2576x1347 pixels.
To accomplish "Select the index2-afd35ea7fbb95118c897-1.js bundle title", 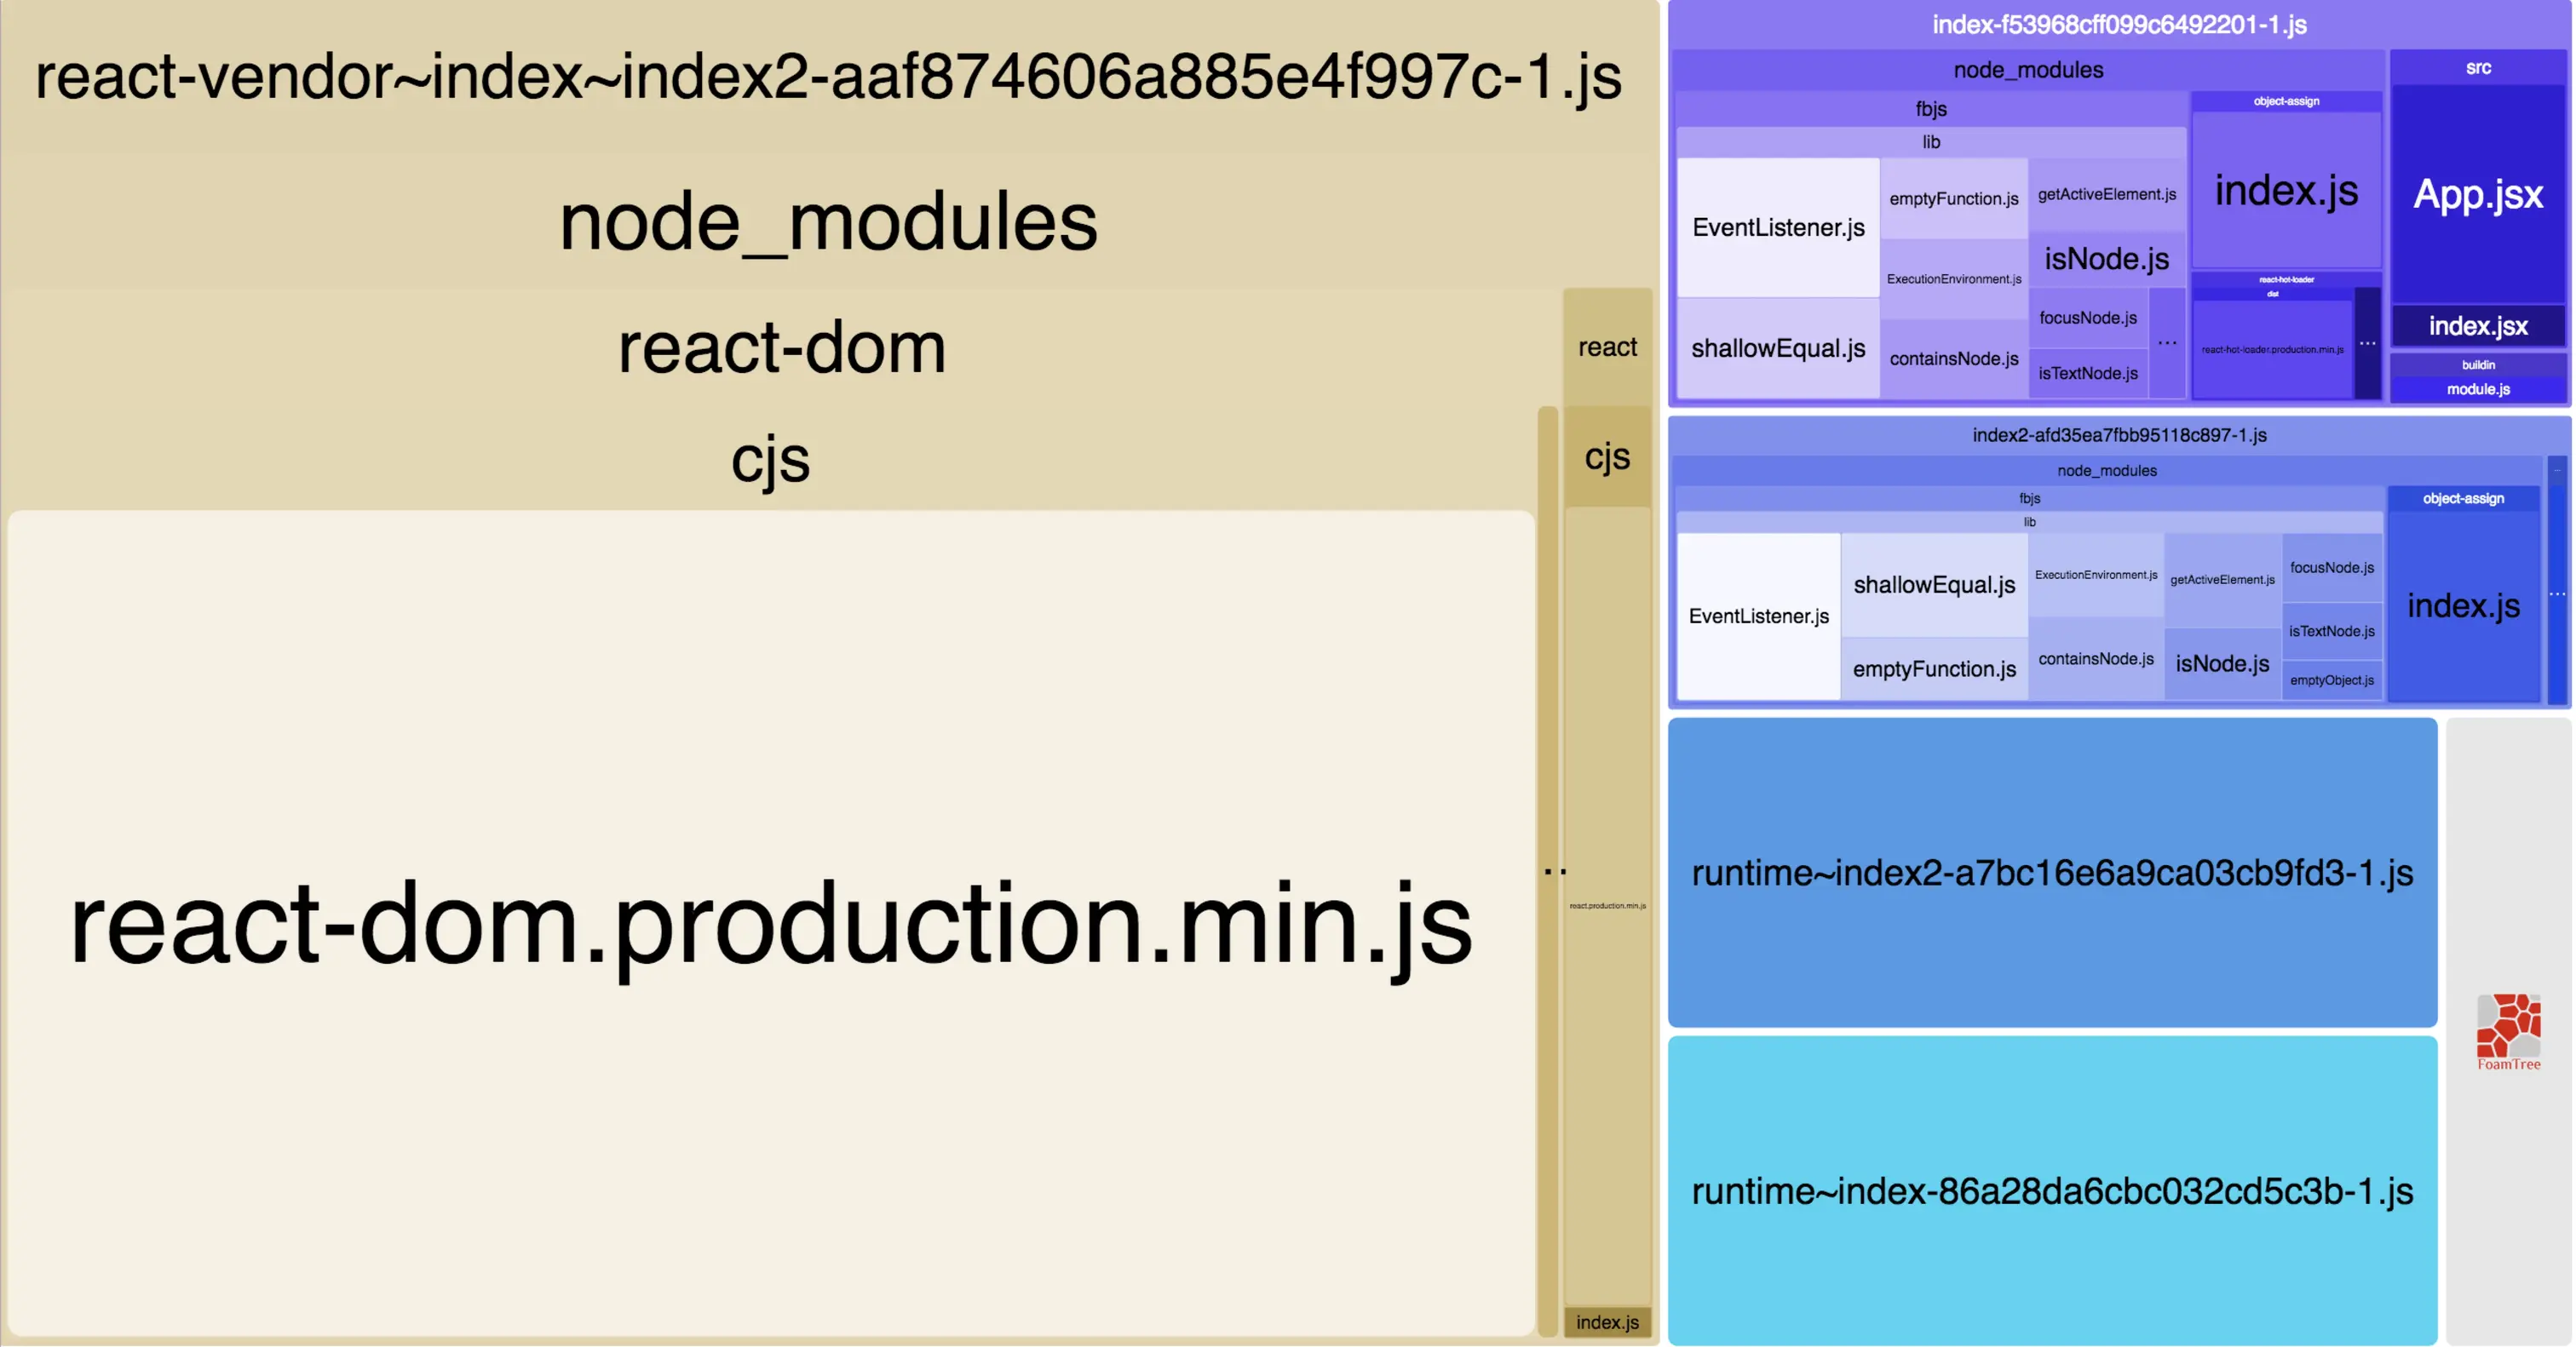I will (x=2119, y=435).
